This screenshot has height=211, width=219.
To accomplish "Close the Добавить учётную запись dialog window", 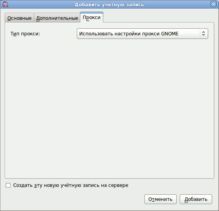I will point(214,4).
